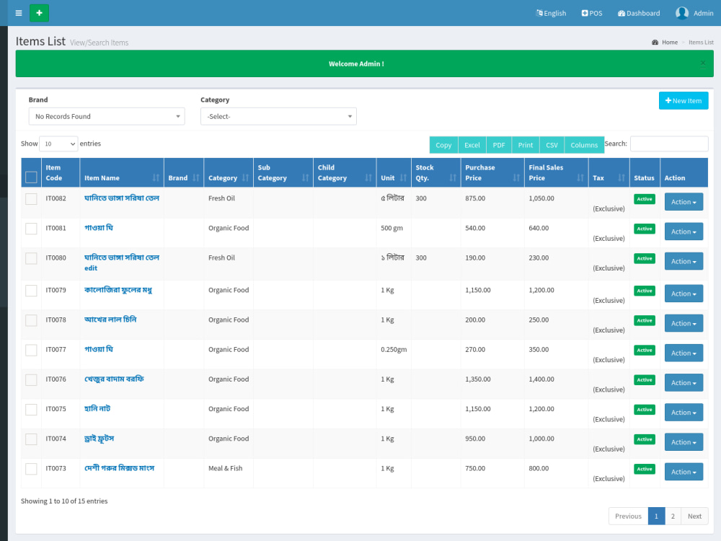Sort by Purchase Price column
721x541 pixels.
click(492, 172)
